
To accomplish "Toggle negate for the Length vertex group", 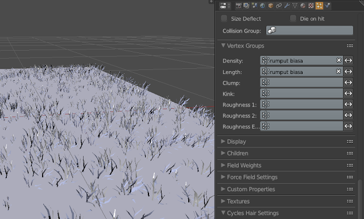I will pos(348,72).
